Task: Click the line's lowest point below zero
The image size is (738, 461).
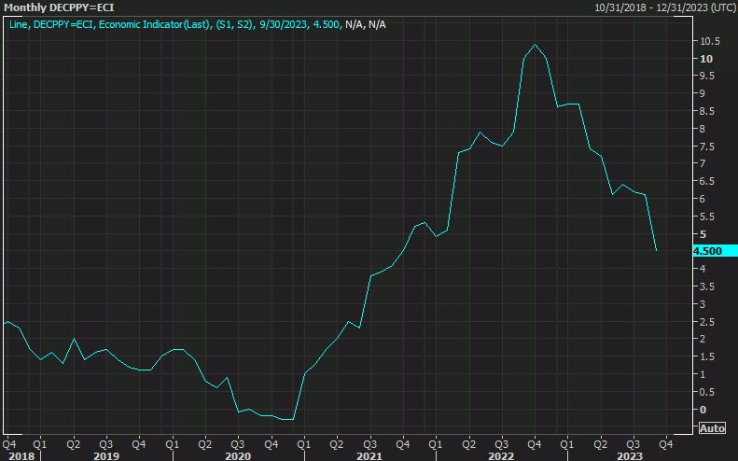Action: click(x=287, y=419)
